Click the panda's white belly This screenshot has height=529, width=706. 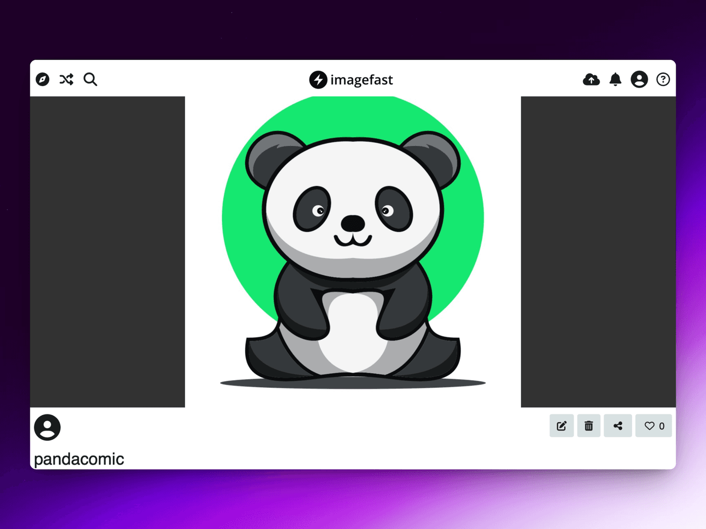[352, 333]
